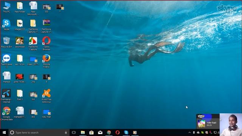Select the Part 3 folder icon

click(20, 95)
